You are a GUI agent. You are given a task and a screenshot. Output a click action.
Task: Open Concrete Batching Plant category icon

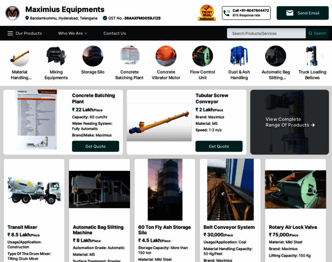(x=129, y=56)
